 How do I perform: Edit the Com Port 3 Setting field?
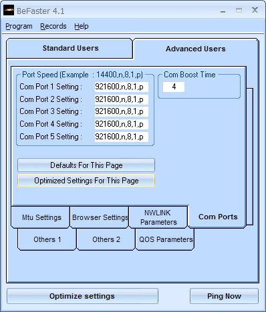point(122,111)
